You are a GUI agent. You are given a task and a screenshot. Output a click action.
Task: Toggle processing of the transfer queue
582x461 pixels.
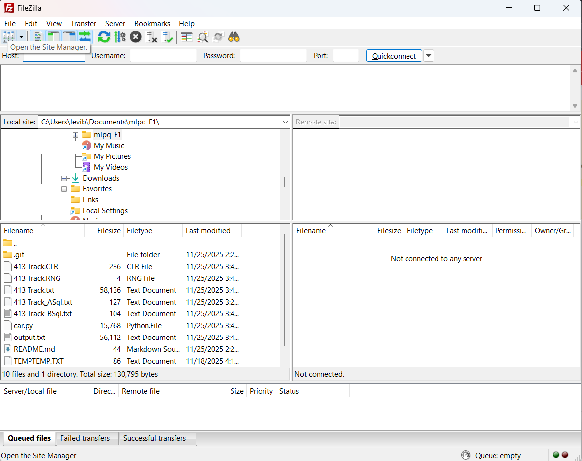pos(119,36)
